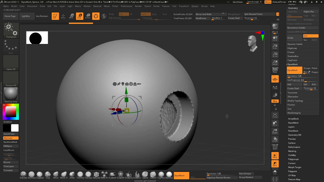Select the SkinShade material sphere
The width and height of the screenshot is (324, 182).
coord(169,175)
